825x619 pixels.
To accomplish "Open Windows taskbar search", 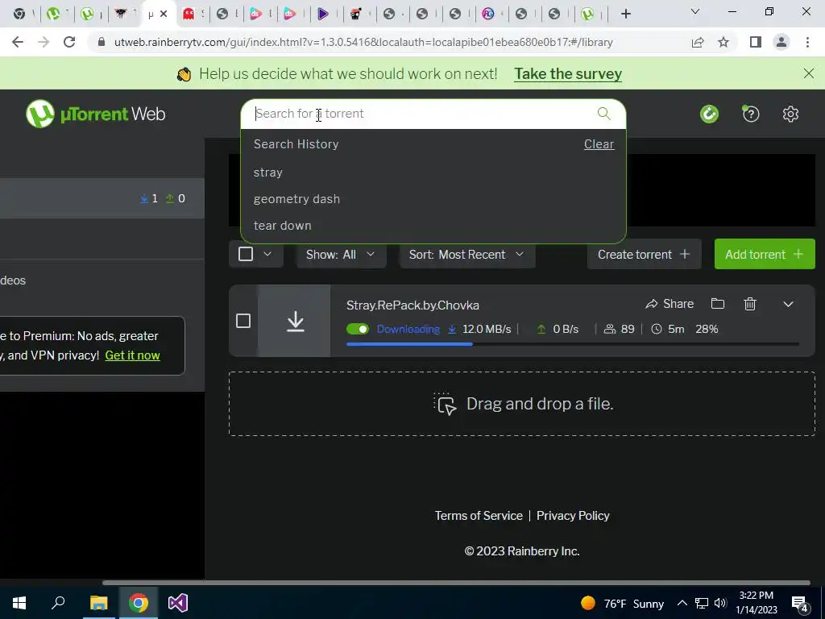I will tap(58, 603).
